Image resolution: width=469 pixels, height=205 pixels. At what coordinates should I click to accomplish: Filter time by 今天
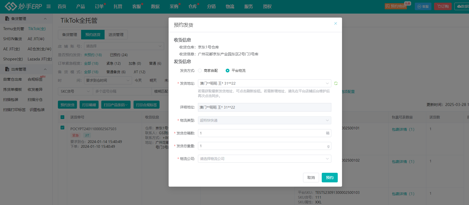138,80
